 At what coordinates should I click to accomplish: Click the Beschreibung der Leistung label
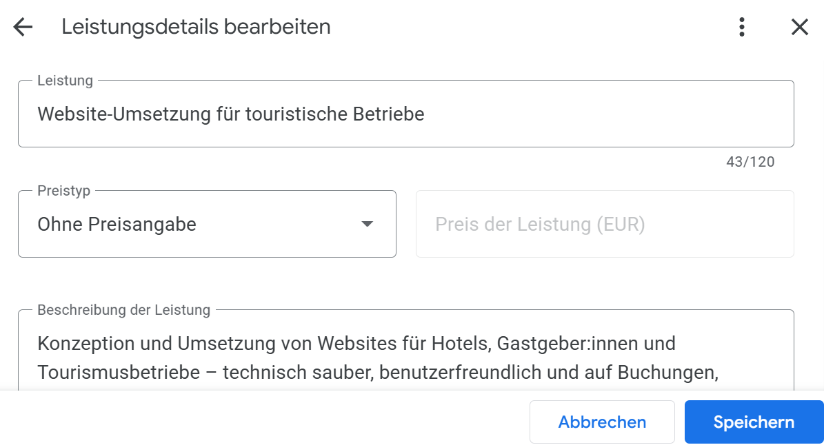coord(123,310)
